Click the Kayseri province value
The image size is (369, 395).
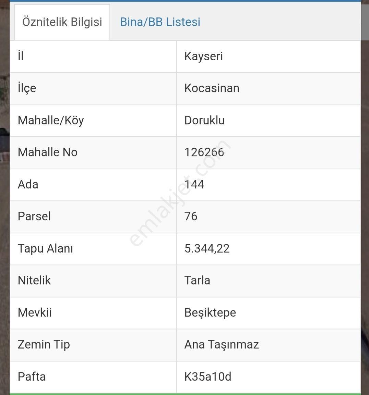click(x=204, y=56)
